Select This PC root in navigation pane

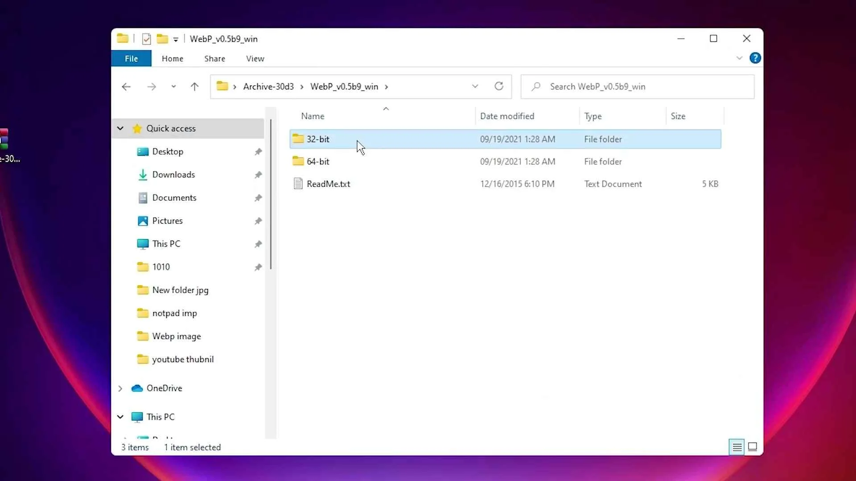tap(160, 417)
